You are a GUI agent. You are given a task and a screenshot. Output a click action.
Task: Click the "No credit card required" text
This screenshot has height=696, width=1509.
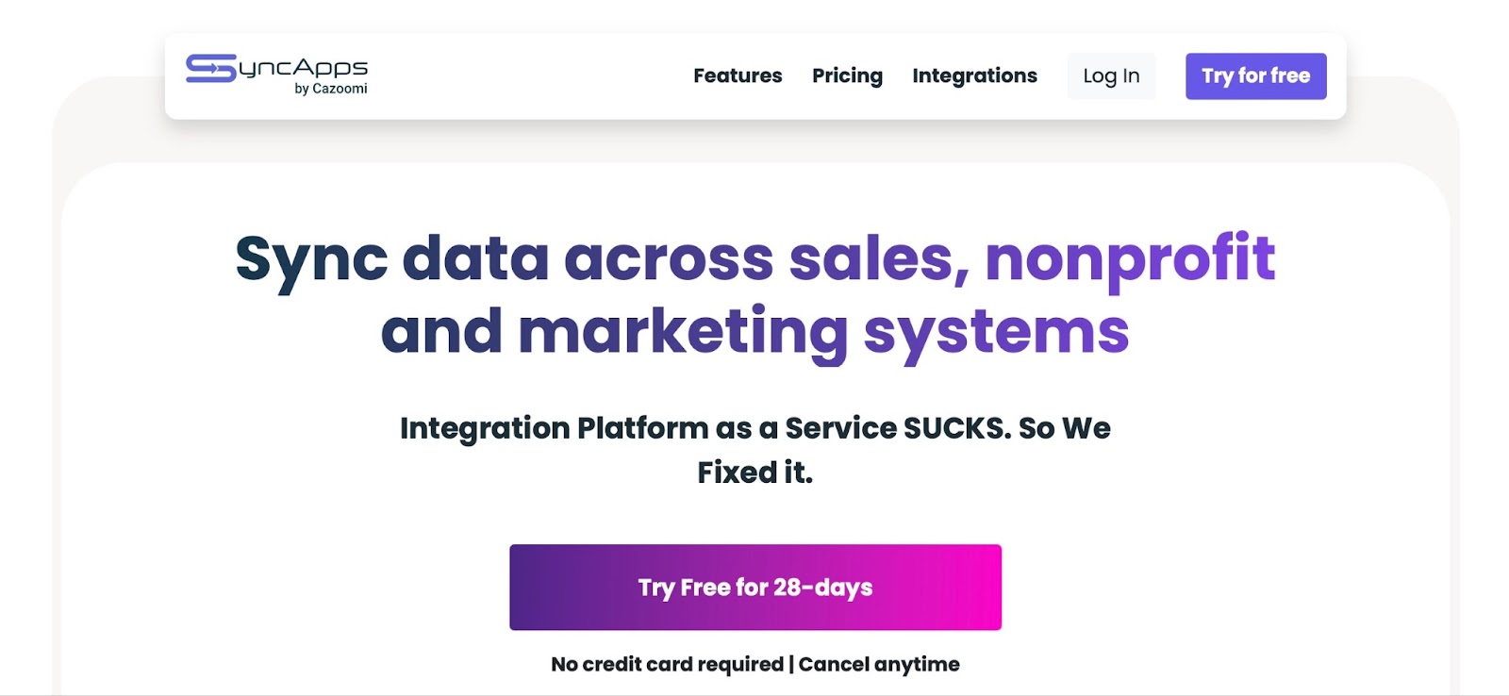pos(667,664)
